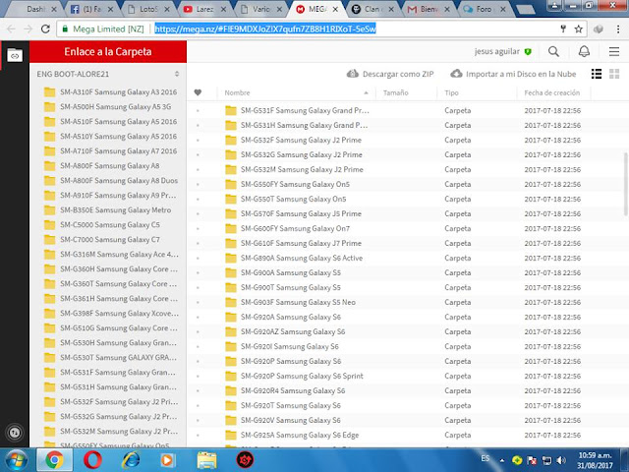
Task: Select SM-G600FY Samsung Galaxy On7 row
Action: point(405,228)
